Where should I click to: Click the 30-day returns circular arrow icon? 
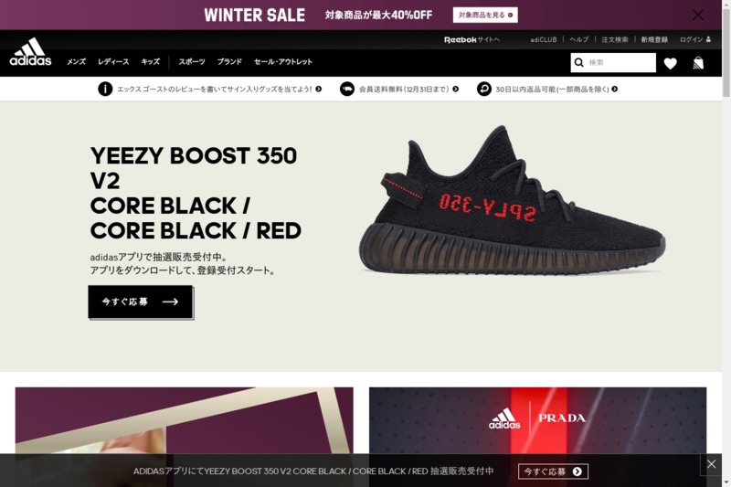[x=484, y=89]
